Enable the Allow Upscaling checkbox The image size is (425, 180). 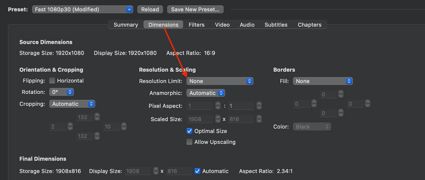[x=189, y=142]
